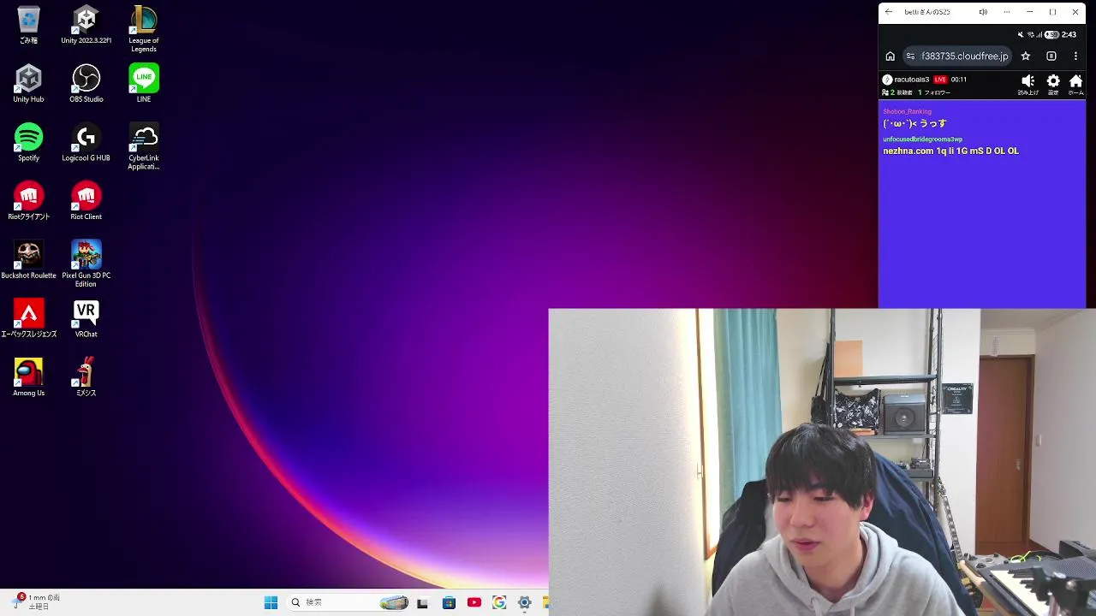
Task: Click the nezhna.com chat message
Action: click(950, 151)
